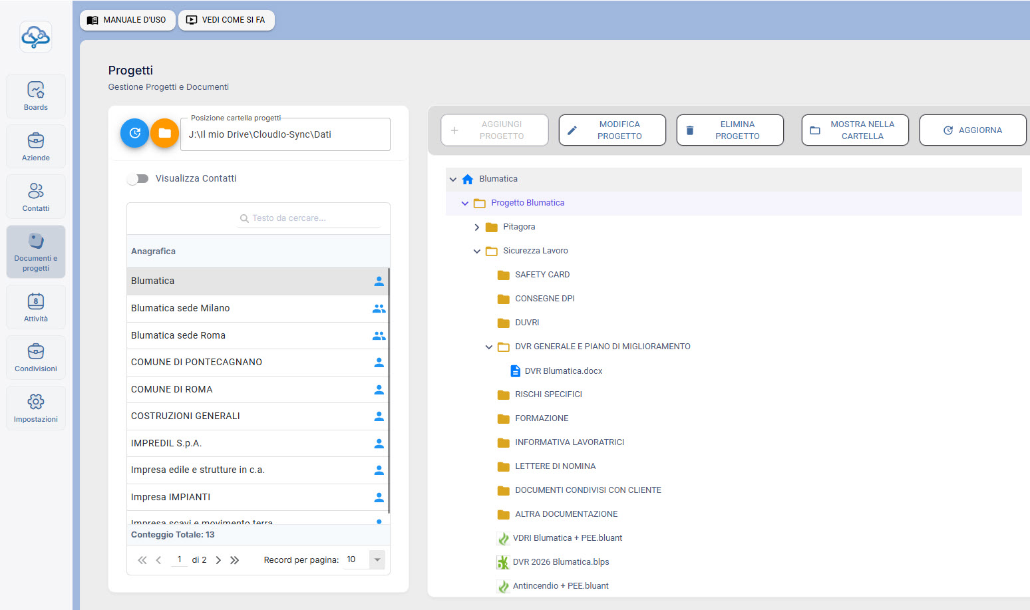Click the search field Testo da cercare
The height and width of the screenshot is (610, 1030).
pyautogui.click(x=309, y=218)
